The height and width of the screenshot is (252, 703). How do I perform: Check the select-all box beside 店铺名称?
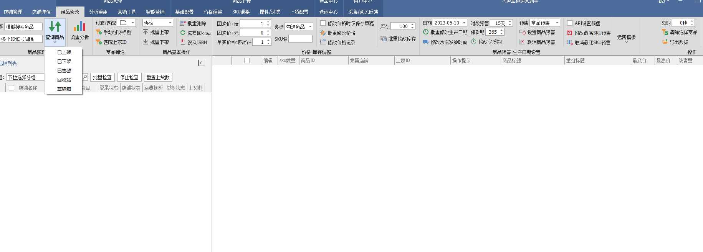(12, 88)
